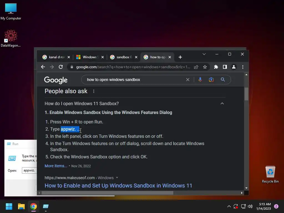This screenshot has width=284, height=213.
Task: Open the clock showing 5:13 AM
Action: (x=263, y=206)
